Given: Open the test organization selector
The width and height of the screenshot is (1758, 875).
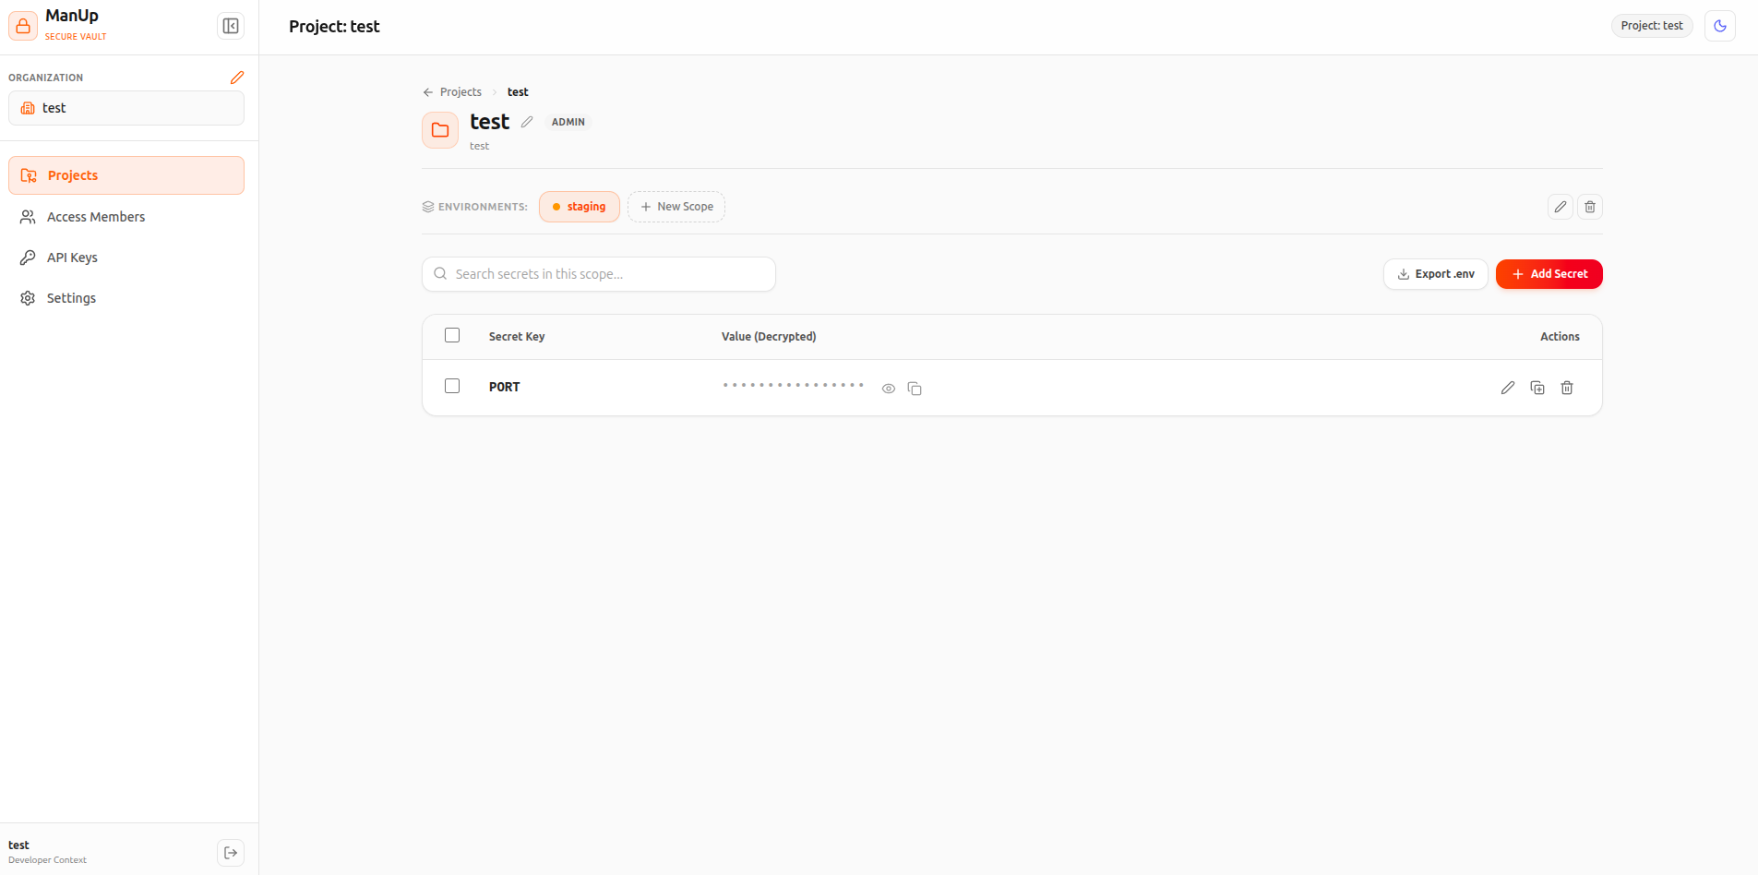Looking at the screenshot, I should [x=126, y=108].
